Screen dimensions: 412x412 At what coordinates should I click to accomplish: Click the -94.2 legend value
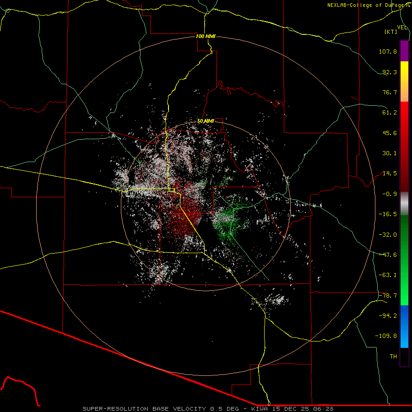coord(388,315)
